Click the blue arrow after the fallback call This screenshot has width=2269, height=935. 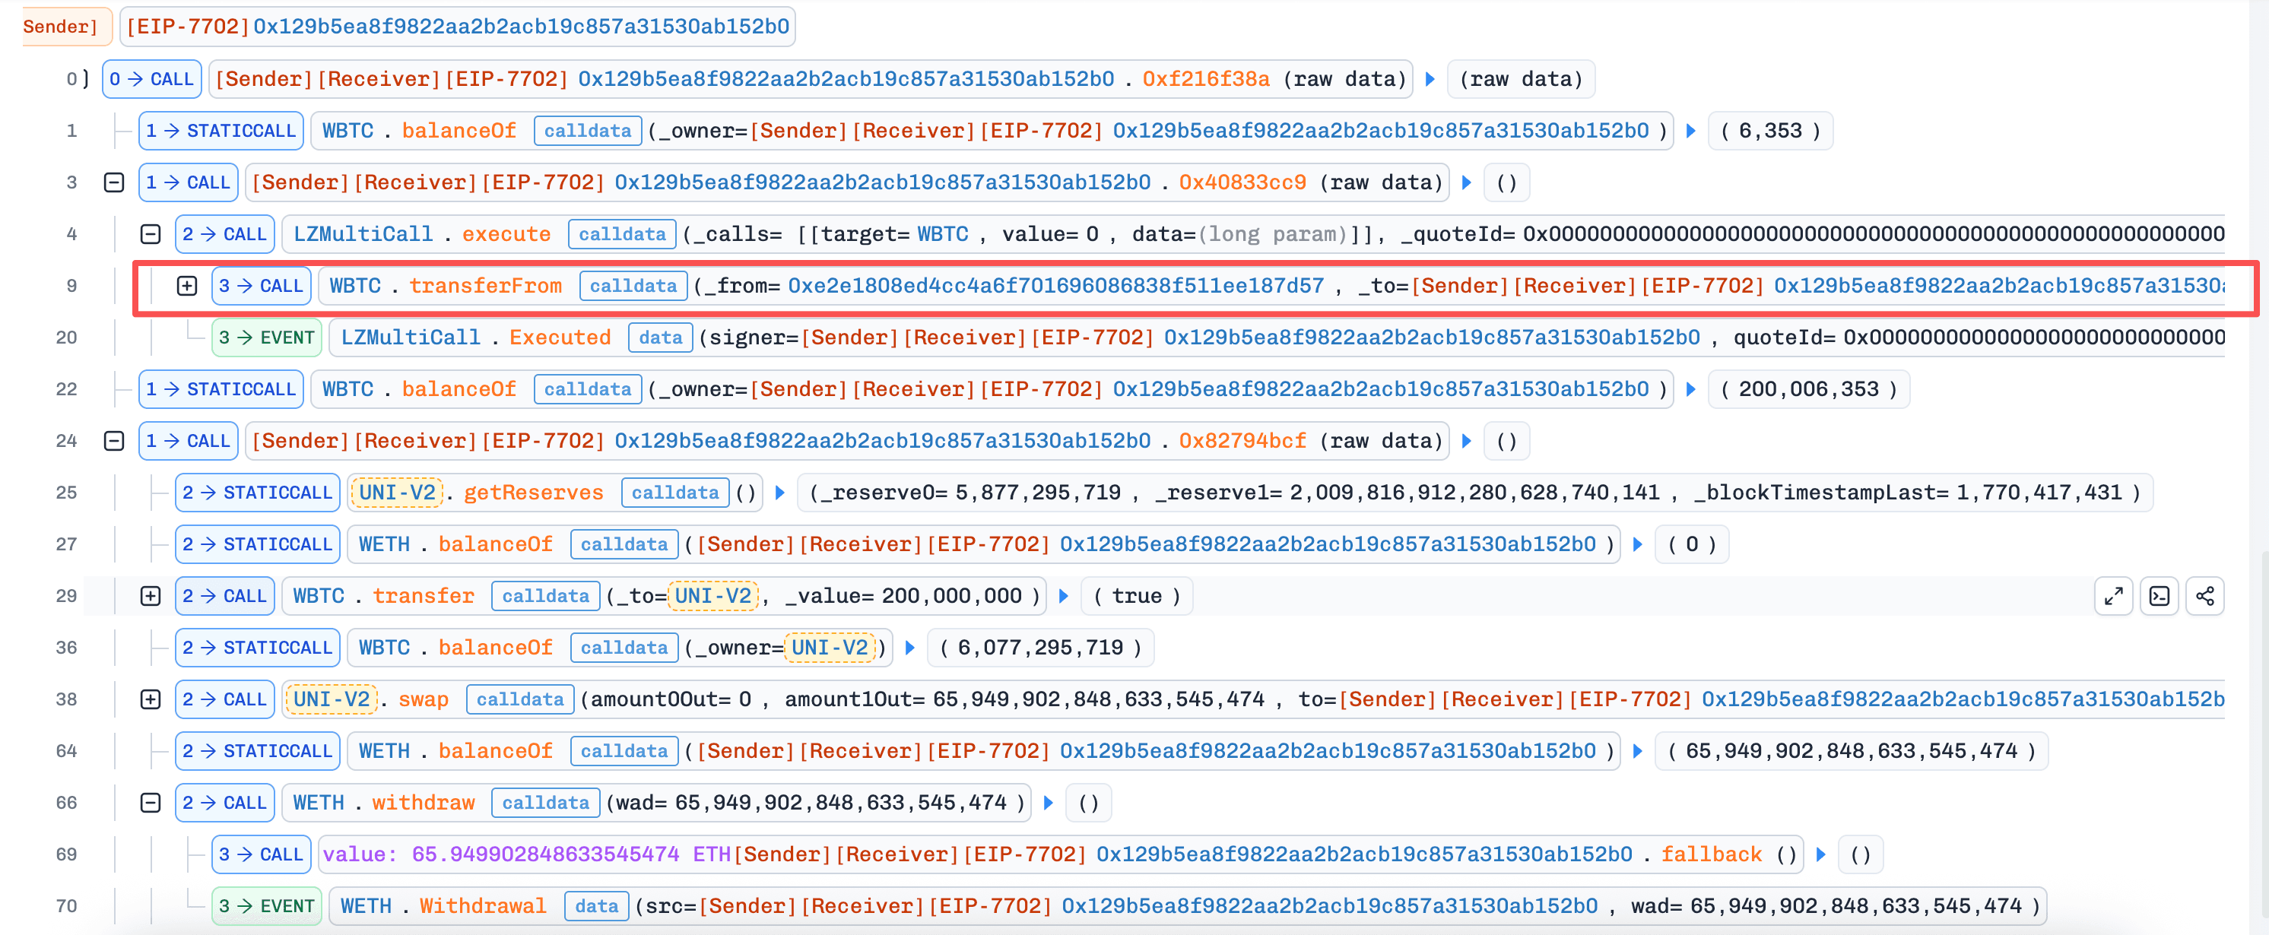pos(1820,854)
